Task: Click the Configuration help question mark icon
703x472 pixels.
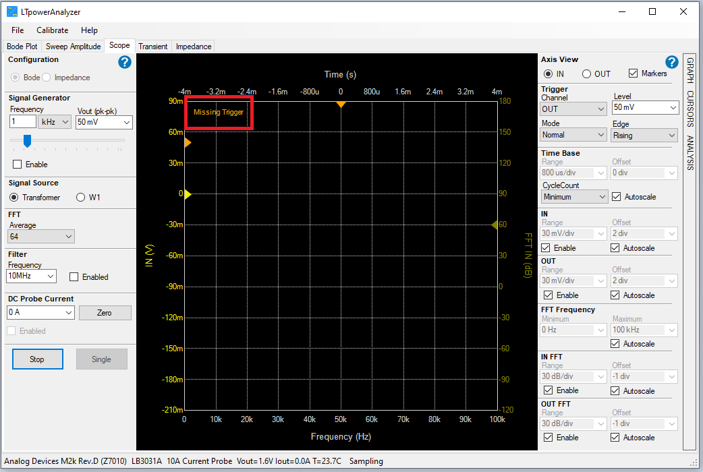Action: click(x=124, y=63)
